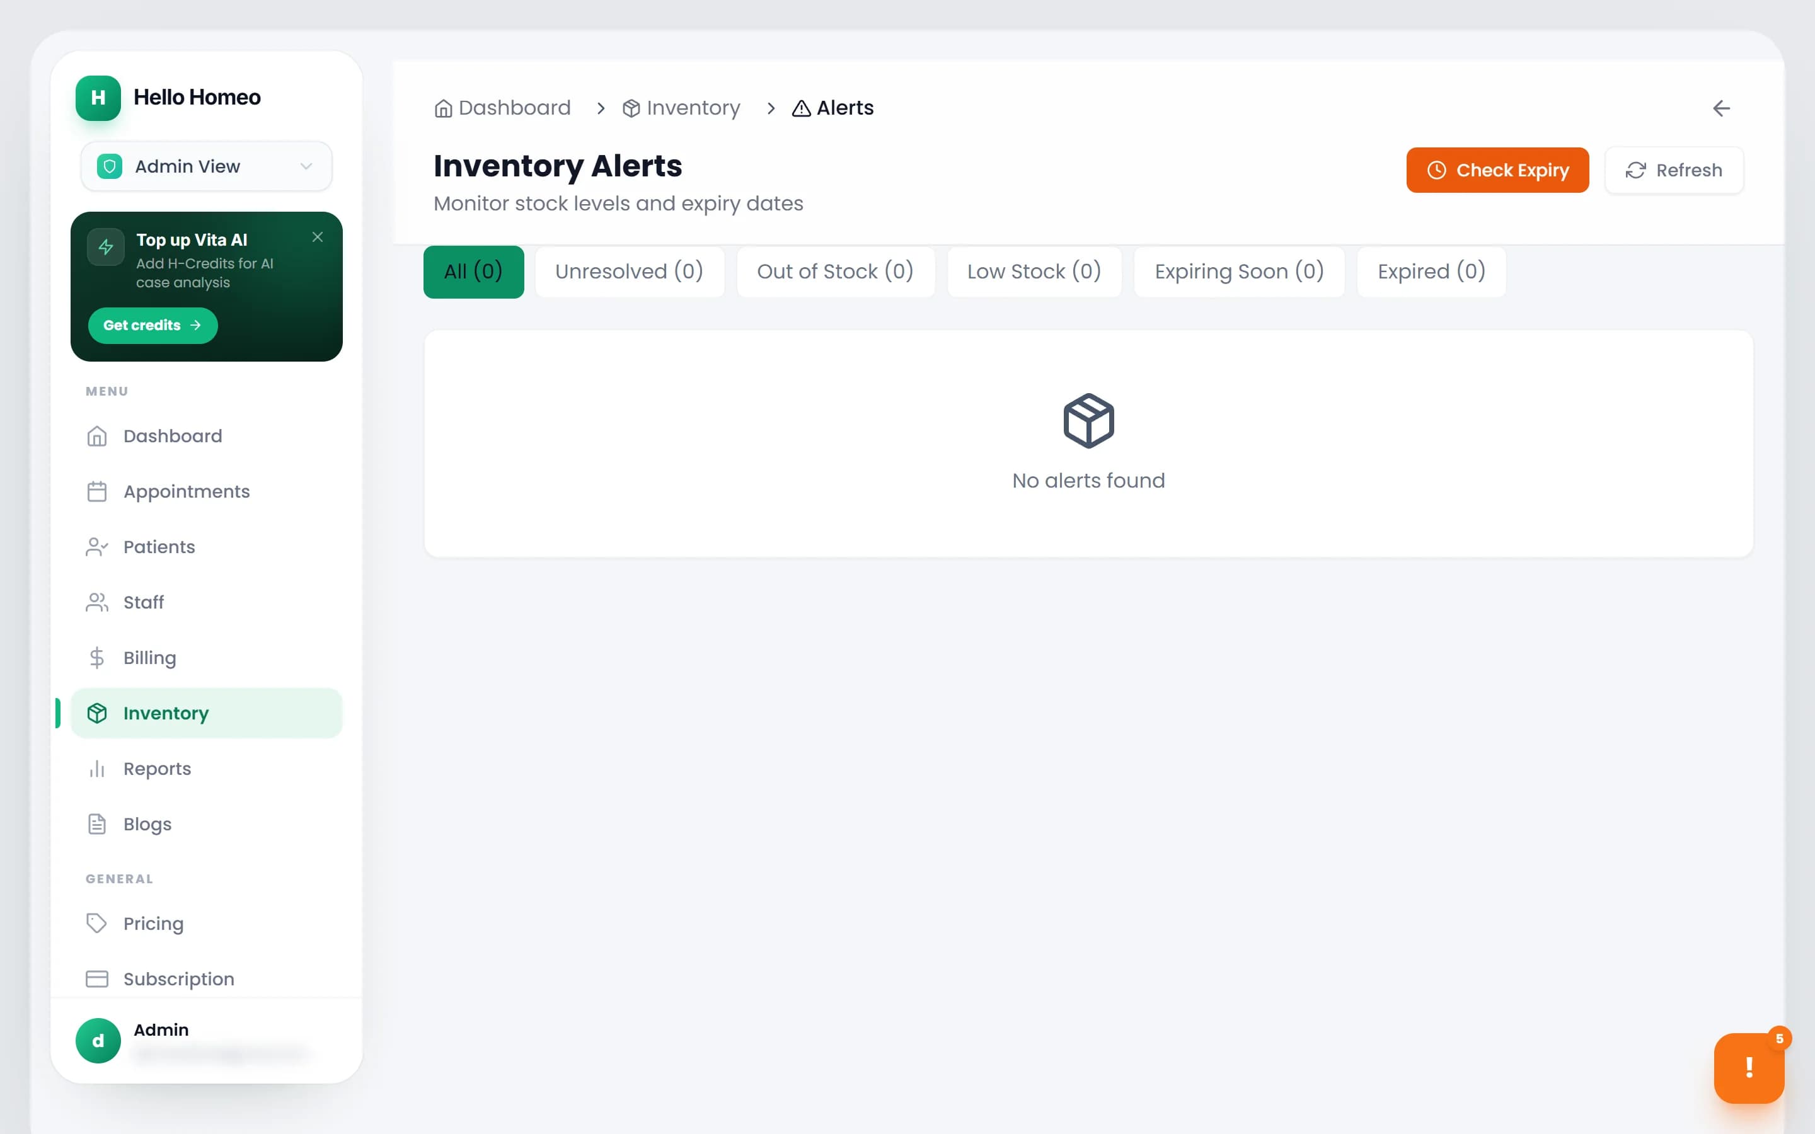1815x1134 pixels.
Task: Select the All (0) tab
Action: (473, 272)
